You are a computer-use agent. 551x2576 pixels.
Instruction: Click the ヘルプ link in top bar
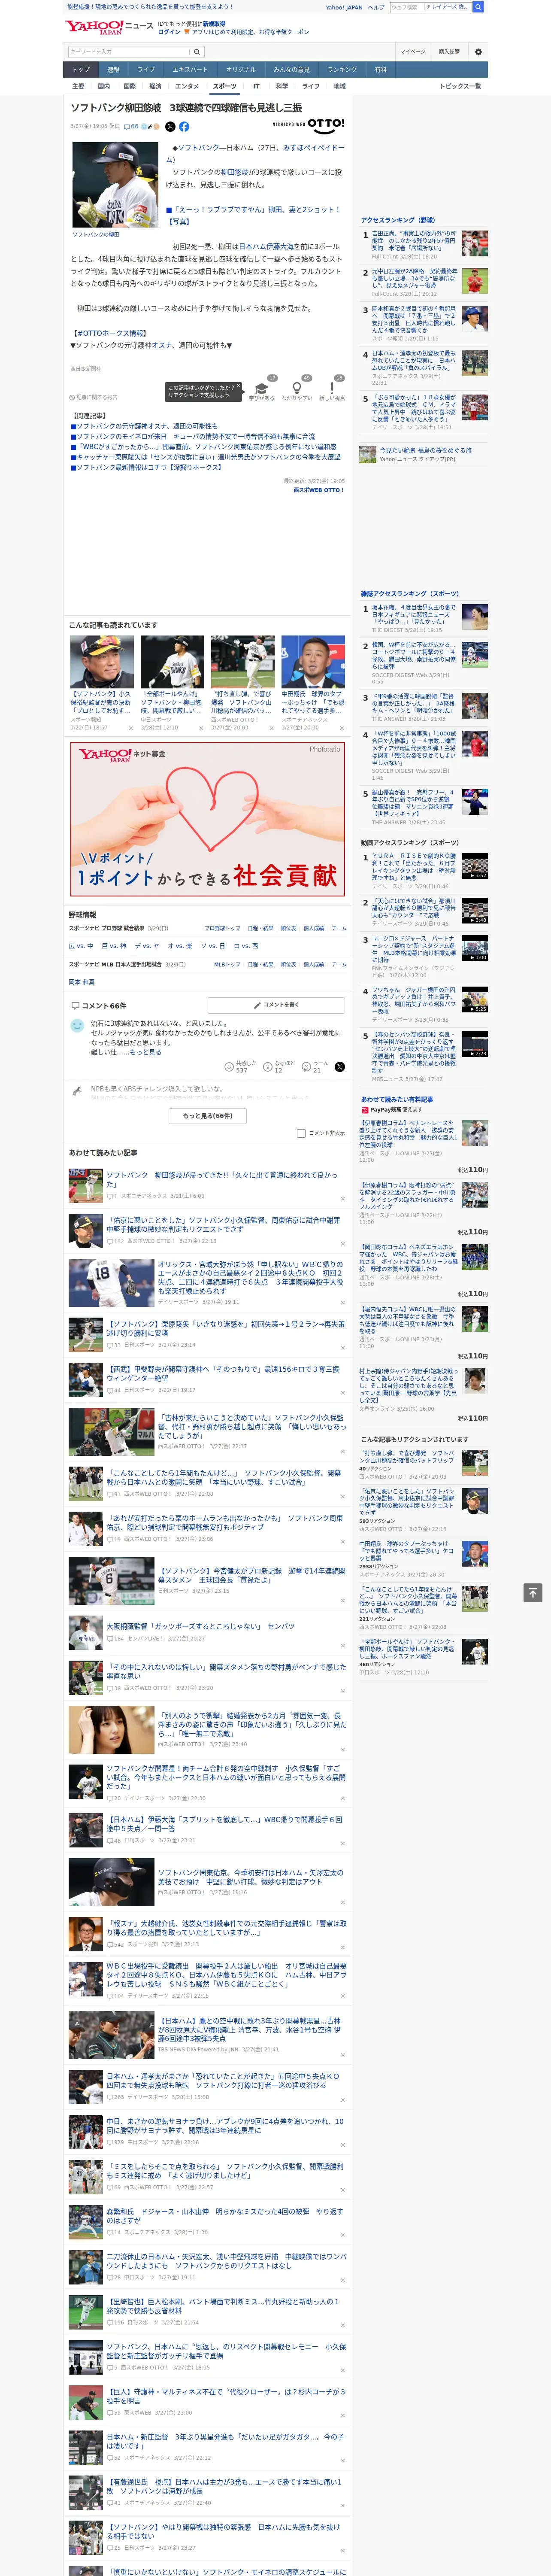tap(376, 7)
